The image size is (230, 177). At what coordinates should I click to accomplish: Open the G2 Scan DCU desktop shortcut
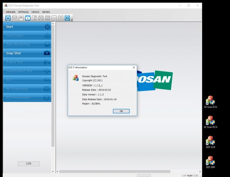210,122
